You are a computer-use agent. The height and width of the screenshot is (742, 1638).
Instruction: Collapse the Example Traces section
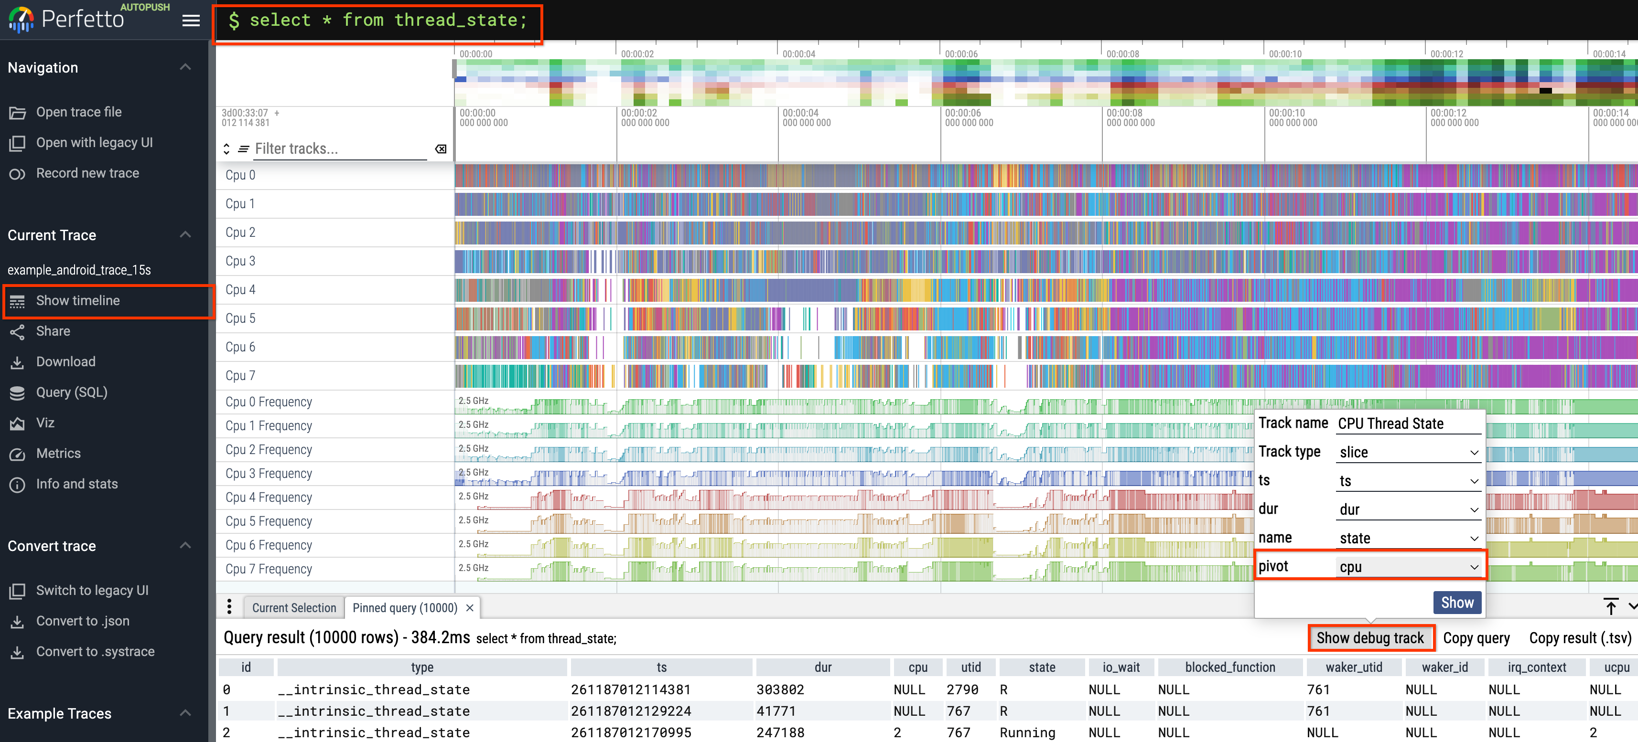click(185, 713)
